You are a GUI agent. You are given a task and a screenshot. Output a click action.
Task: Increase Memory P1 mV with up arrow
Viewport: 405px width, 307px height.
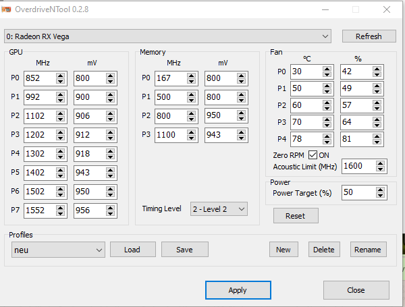pos(241,94)
